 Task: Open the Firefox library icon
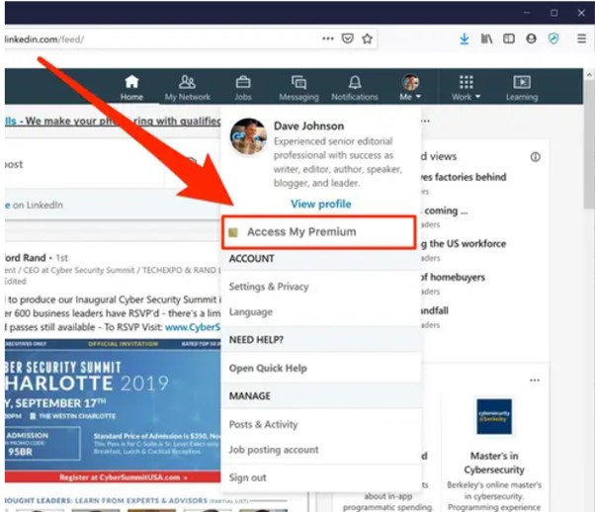click(x=487, y=40)
